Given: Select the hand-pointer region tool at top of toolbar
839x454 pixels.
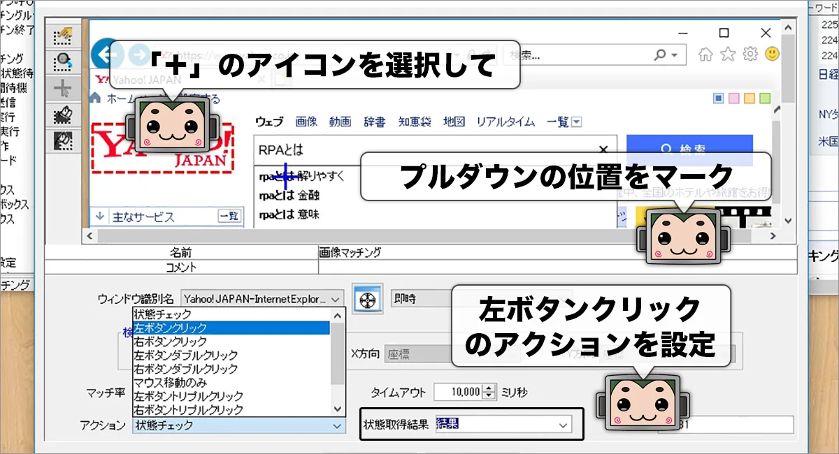Looking at the screenshot, I should 64,38.
